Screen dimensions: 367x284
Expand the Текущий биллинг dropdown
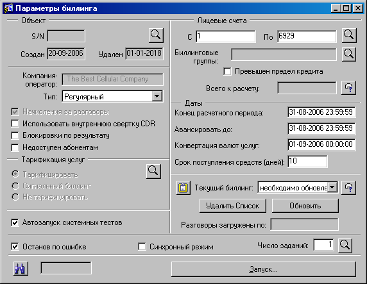click(332, 187)
